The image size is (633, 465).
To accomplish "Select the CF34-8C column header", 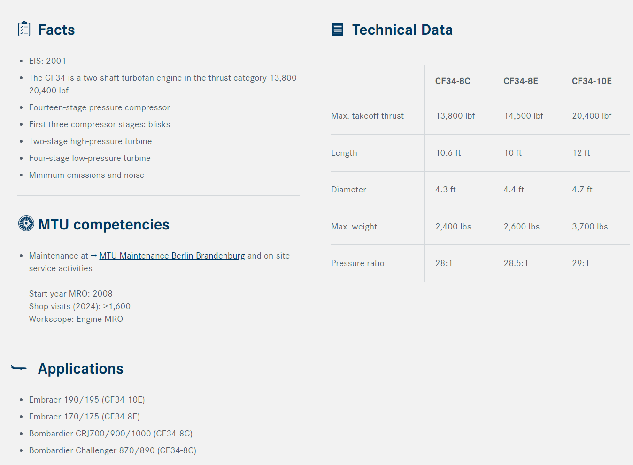I will (x=453, y=81).
